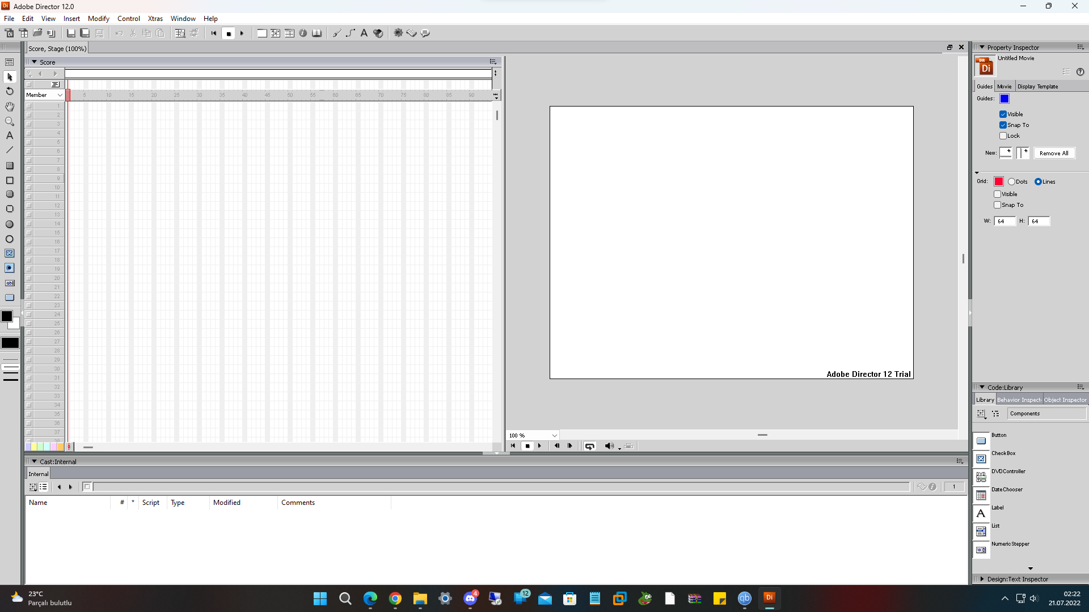This screenshot has height=612, width=1089.
Task: Select the Magnifying Glass tool
Action: [10, 121]
